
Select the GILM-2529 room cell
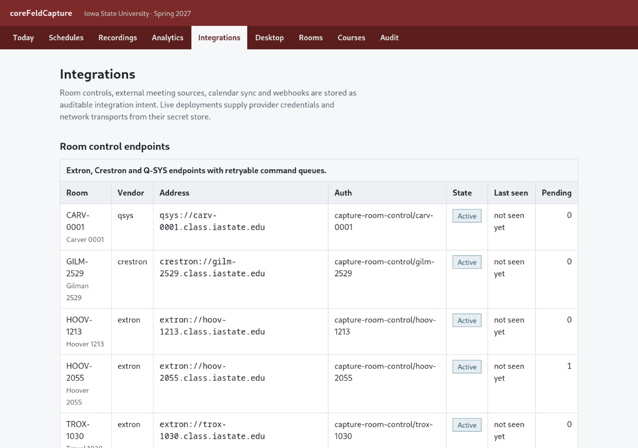(86, 280)
